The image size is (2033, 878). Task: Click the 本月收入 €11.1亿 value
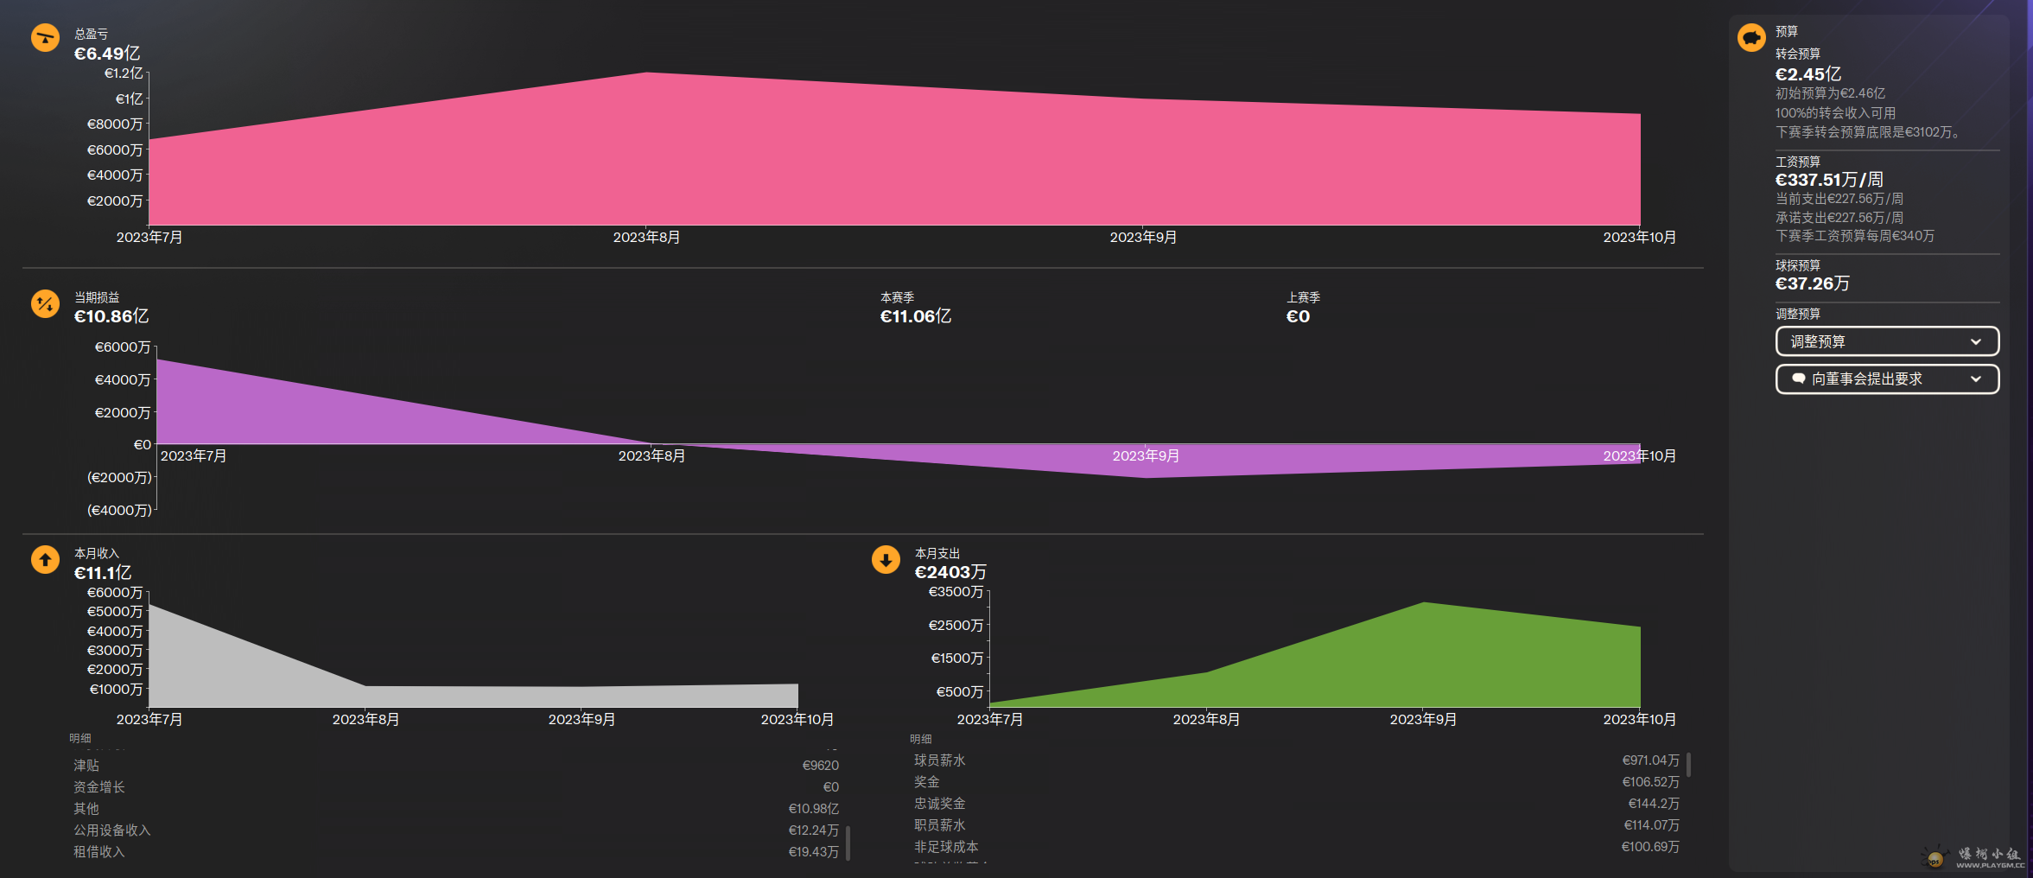coord(103,573)
